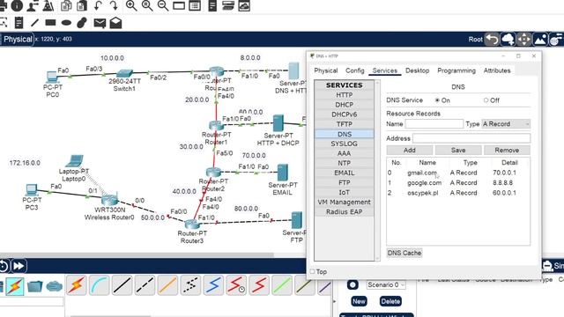This screenshot has height=317, width=564.
Task: Enable the Top checkbox
Action: [312, 271]
